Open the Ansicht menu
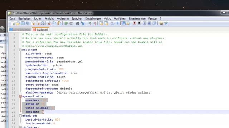The width and height of the screenshot is (229, 128). (49, 18)
